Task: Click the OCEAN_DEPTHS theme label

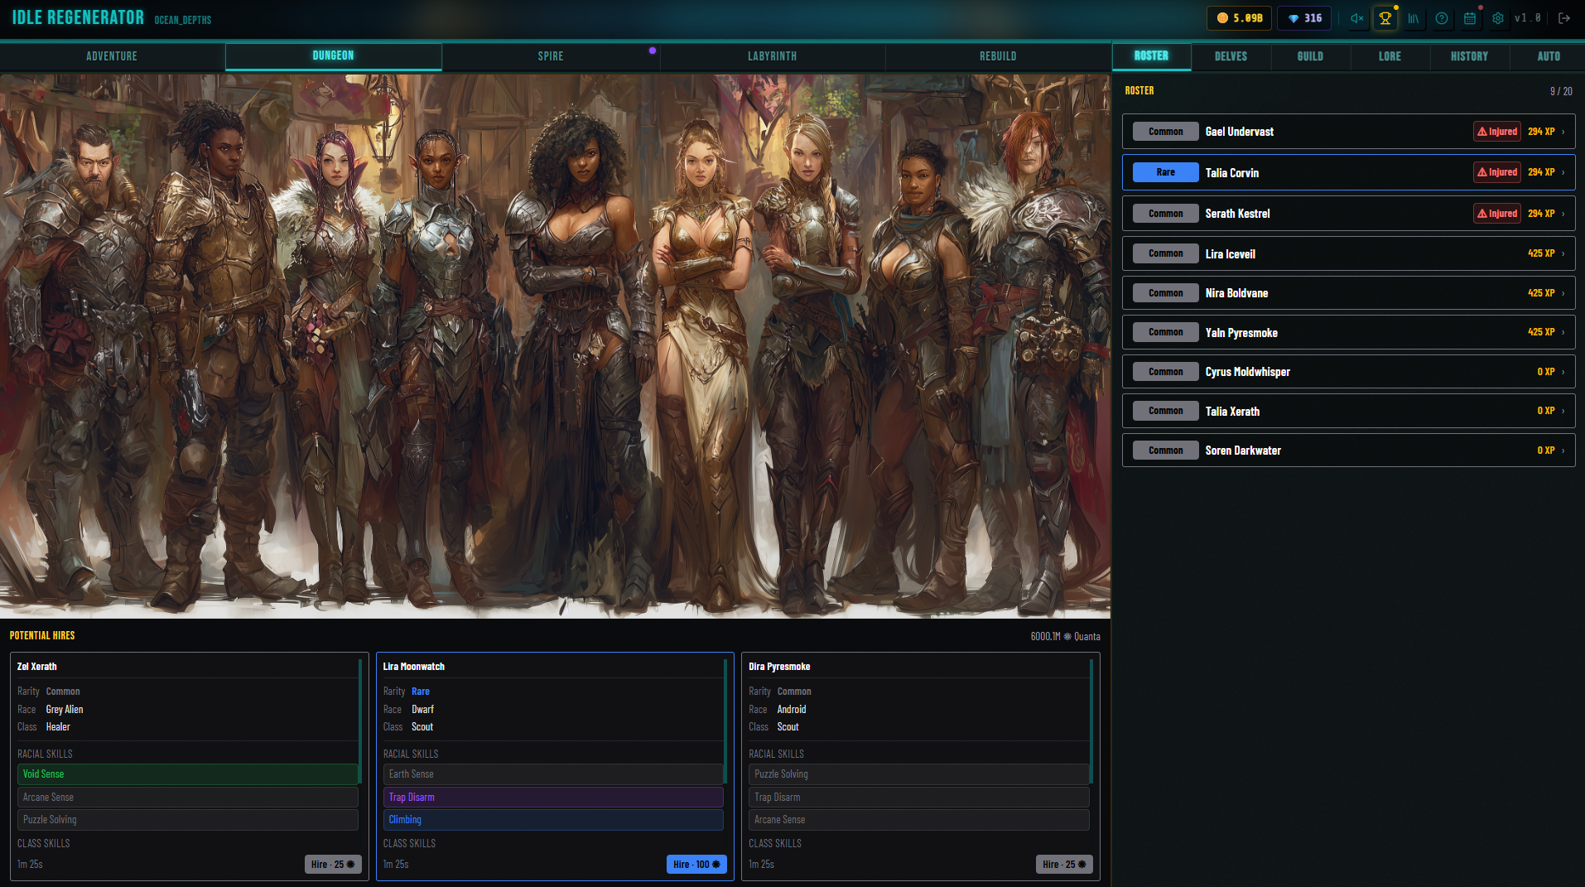Action: tap(183, 20)
